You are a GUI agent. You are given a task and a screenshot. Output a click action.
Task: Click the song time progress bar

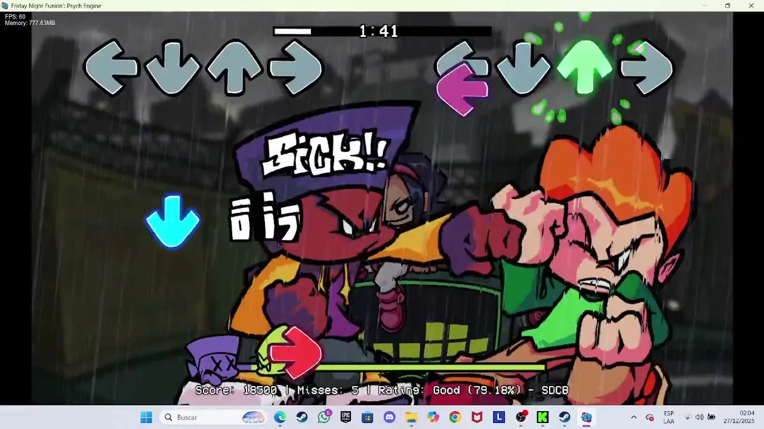(x=382, y=32)
